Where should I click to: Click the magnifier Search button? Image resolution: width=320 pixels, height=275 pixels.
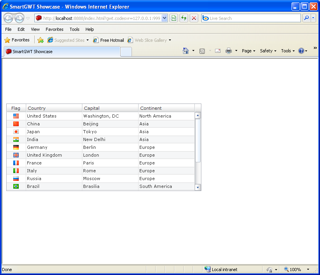pyautogui.click(x=306, y=18)
